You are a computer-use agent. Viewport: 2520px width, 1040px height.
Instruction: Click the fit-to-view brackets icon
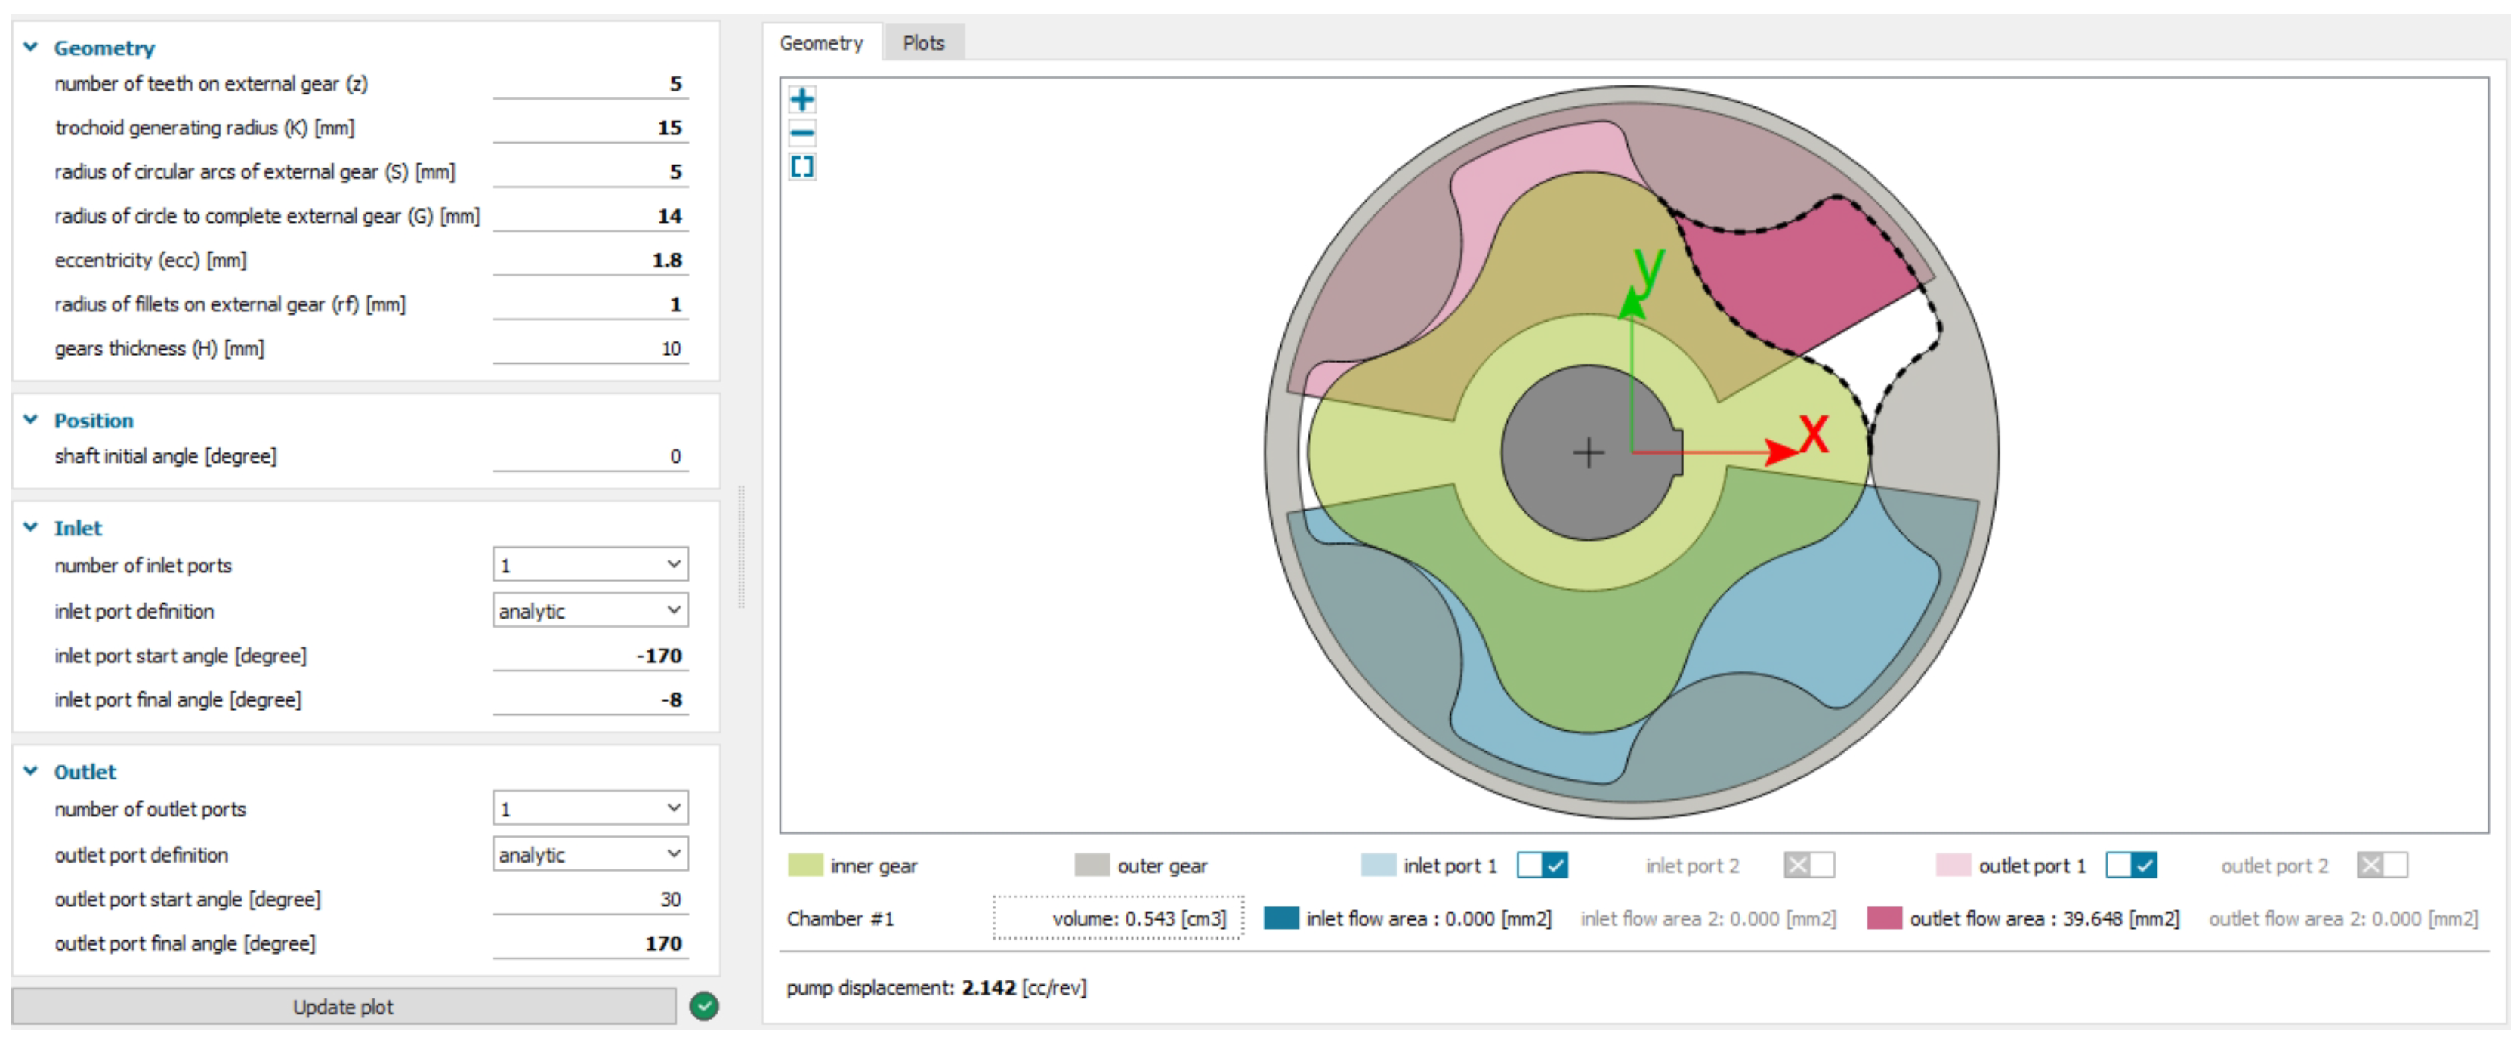[x=802, y=168]
